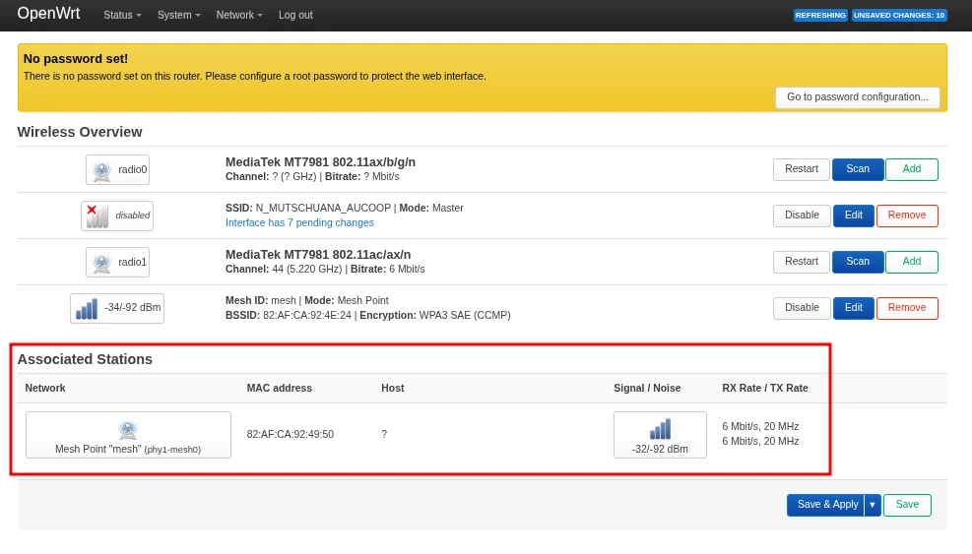The image size is (972, 554).
Task: Click Save & Apply button
Action: click(825, 505)
